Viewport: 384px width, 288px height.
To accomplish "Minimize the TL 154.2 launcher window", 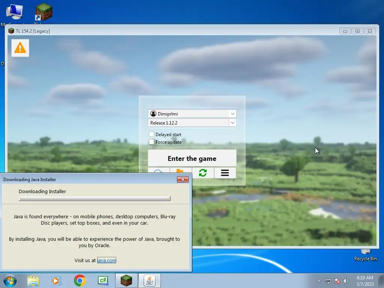I will click(345, 31).
